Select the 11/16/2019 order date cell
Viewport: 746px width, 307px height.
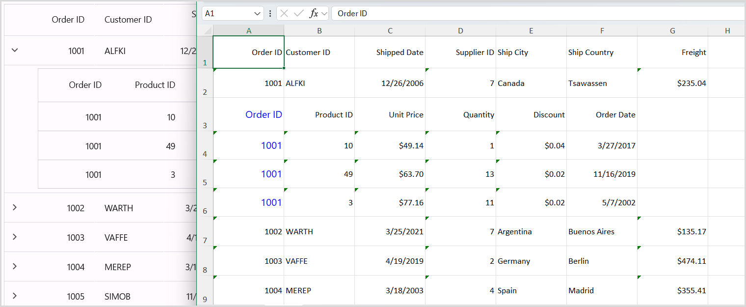click(602, 174)
